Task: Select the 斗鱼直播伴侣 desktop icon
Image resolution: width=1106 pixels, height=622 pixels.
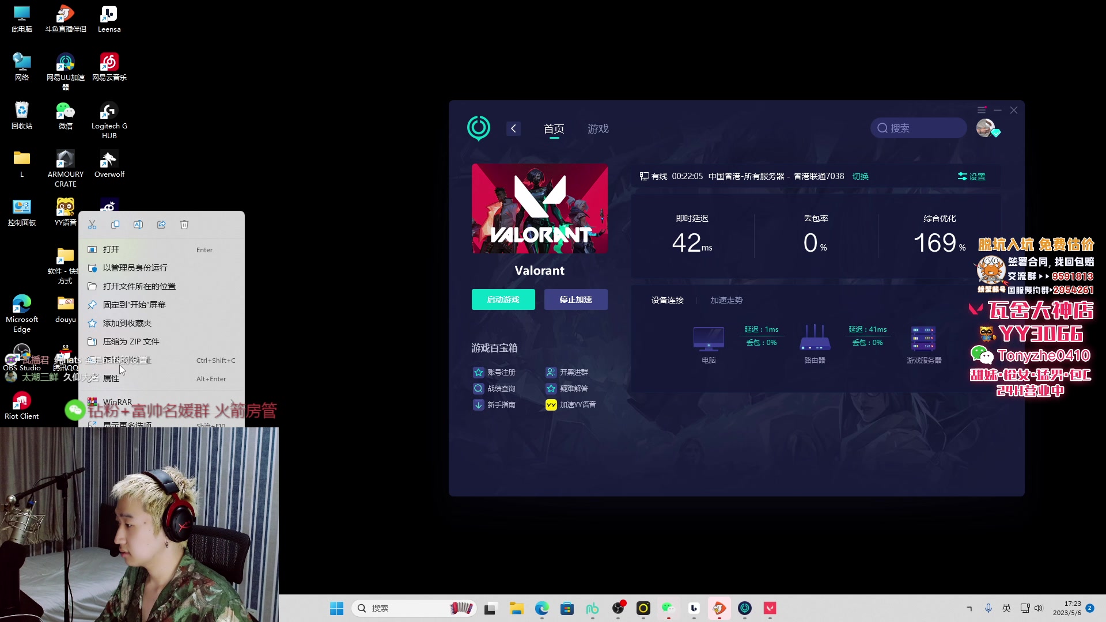Action: 66,18
